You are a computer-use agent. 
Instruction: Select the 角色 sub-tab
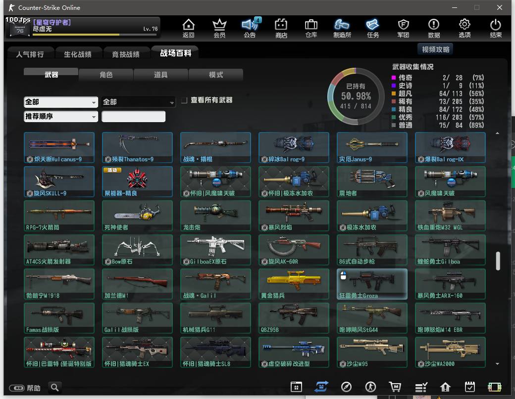106,75
